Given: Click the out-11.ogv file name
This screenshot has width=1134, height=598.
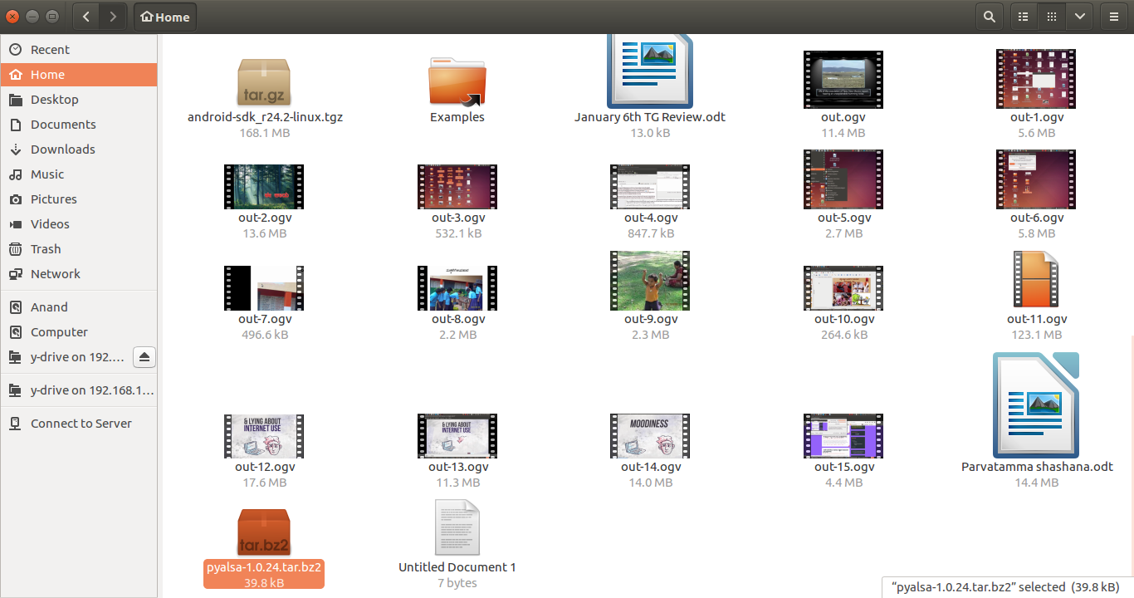Looking at the screenshot, I should 1037,319.
